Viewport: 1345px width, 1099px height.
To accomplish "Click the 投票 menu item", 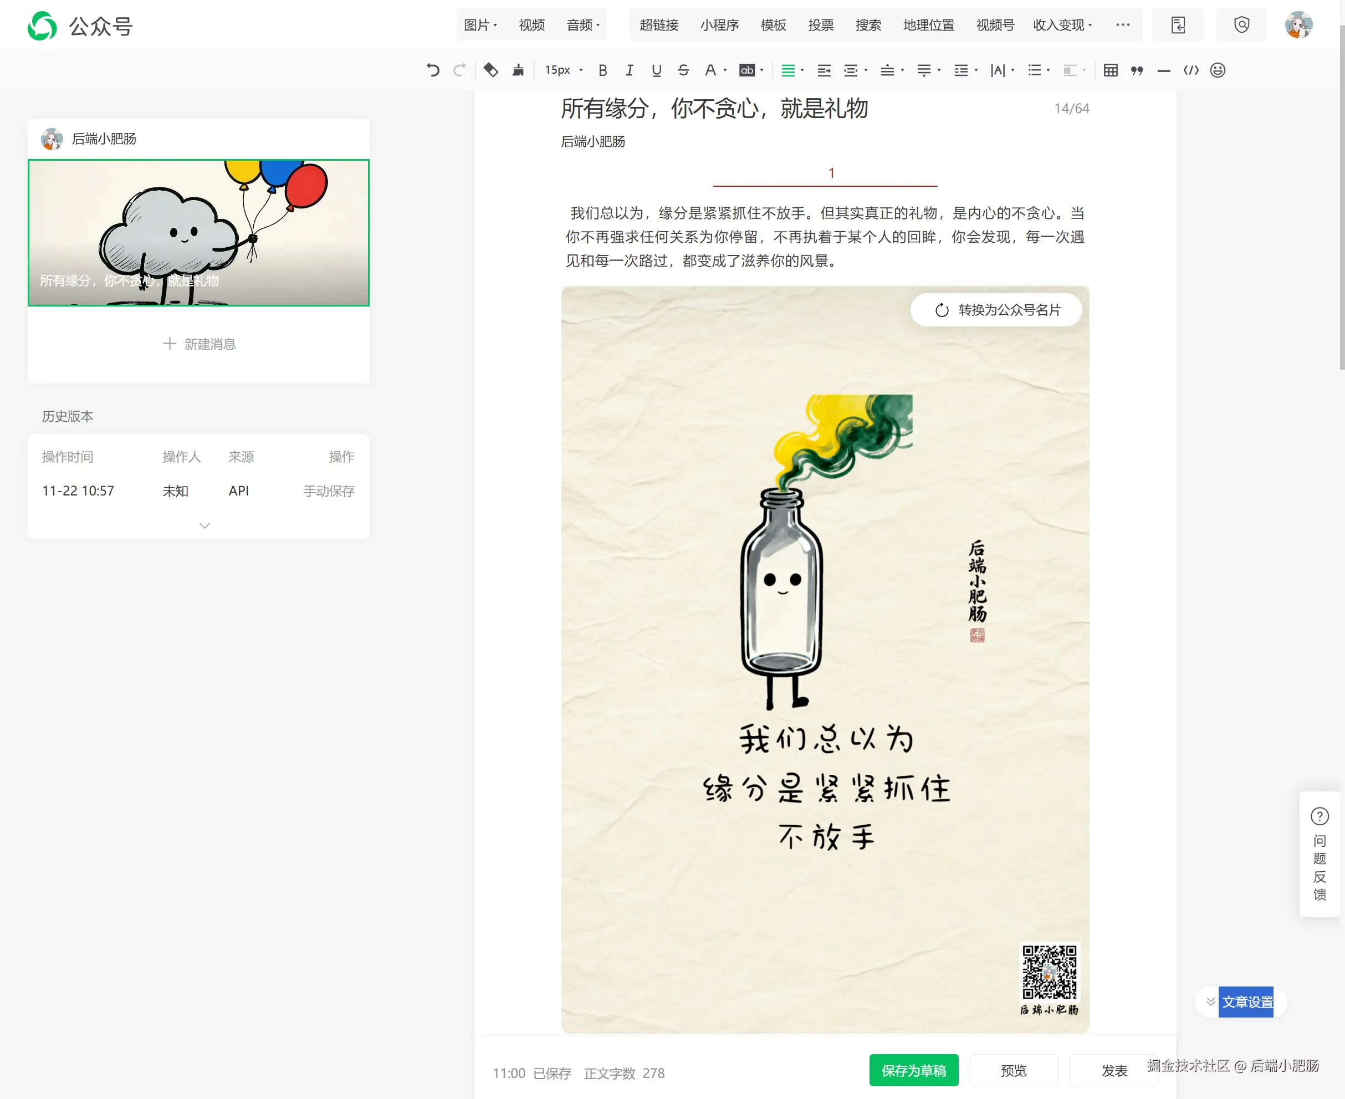I will 820,25.
